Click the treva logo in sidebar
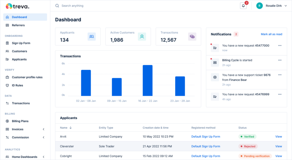Screen dimensions: 292x160 (18, 6)
